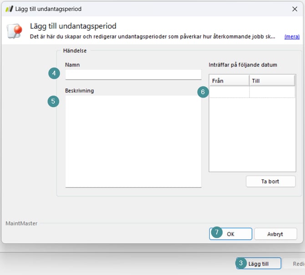The height and width of the screenshot is (275, 305).
Task: Click the MaintMaster logo in the title bar
Action: pyautogui.click(x=9, y=9)
